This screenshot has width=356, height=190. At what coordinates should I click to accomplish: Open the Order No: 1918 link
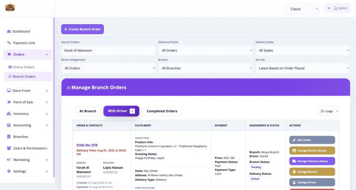(x=87, y=145)
